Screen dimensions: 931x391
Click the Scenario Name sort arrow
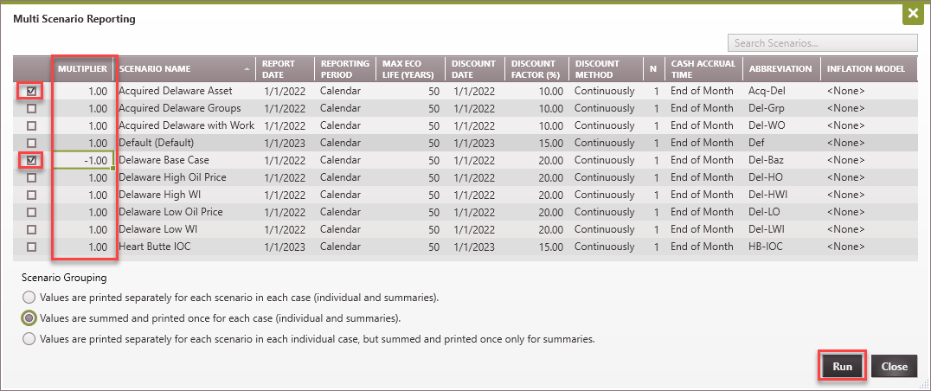coord(247,69)
